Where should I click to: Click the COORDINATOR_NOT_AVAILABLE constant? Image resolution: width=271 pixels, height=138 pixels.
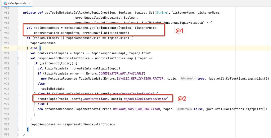tap(121, 74)
